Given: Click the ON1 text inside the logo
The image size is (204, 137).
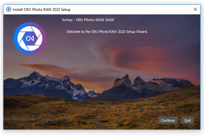Looking at the screenshot, I should (30, 39).
